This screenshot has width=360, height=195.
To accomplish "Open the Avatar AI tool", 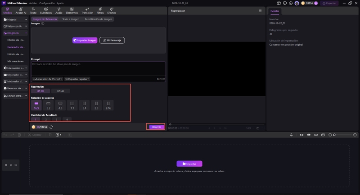I will (21, 10).
